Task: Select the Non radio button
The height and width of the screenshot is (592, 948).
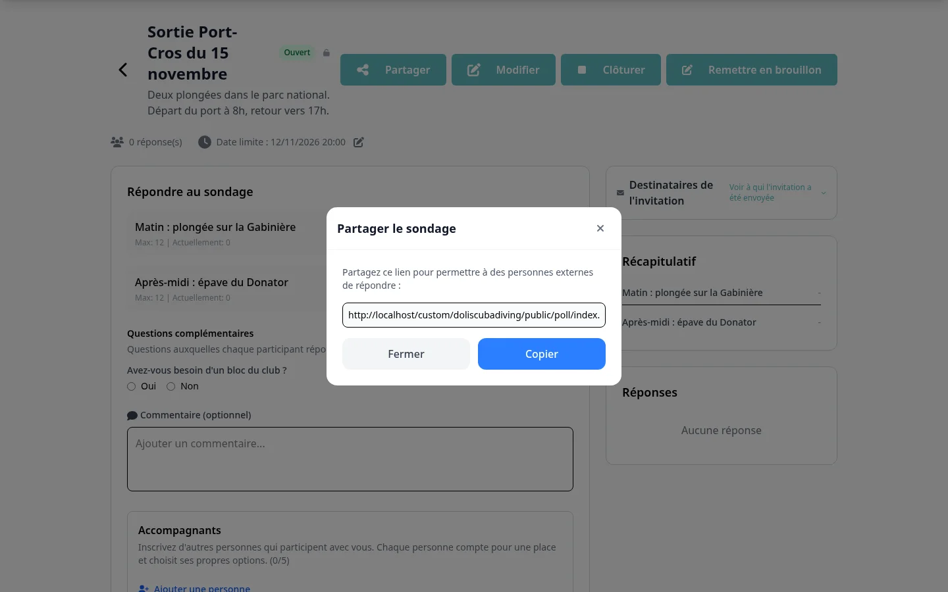Action: coord(171,387)
